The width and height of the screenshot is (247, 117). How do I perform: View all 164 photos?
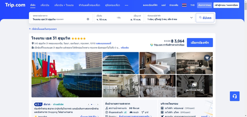tap(195, 86)
